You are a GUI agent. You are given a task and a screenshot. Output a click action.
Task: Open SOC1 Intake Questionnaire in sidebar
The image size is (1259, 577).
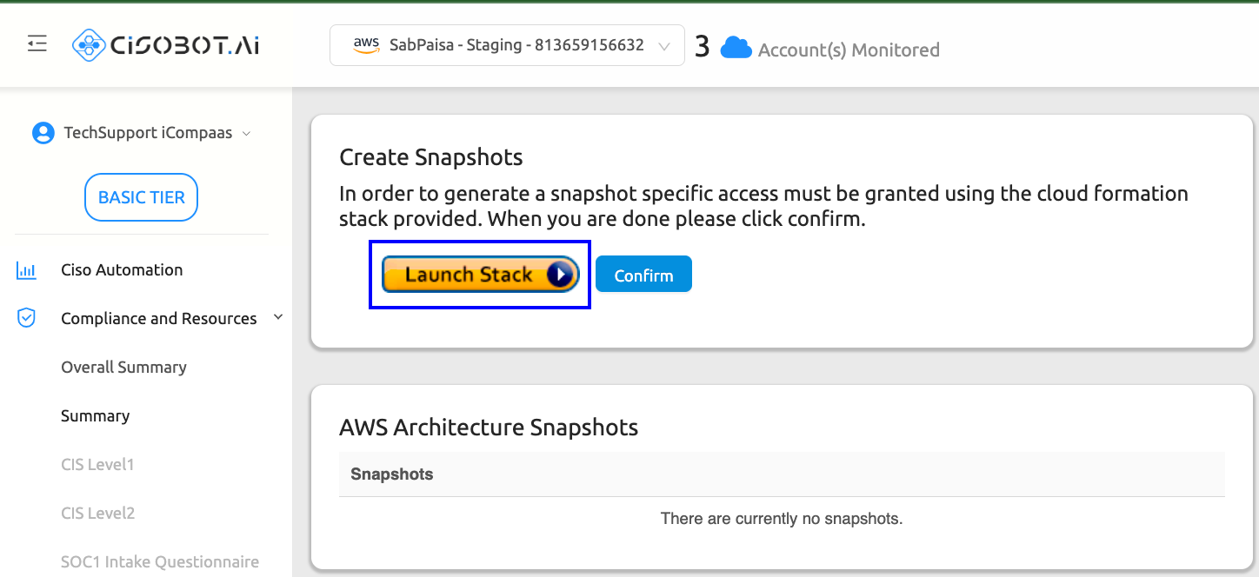160,561
